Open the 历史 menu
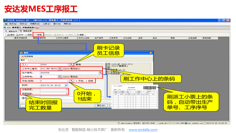236x133 pixels. coord(23,24)
